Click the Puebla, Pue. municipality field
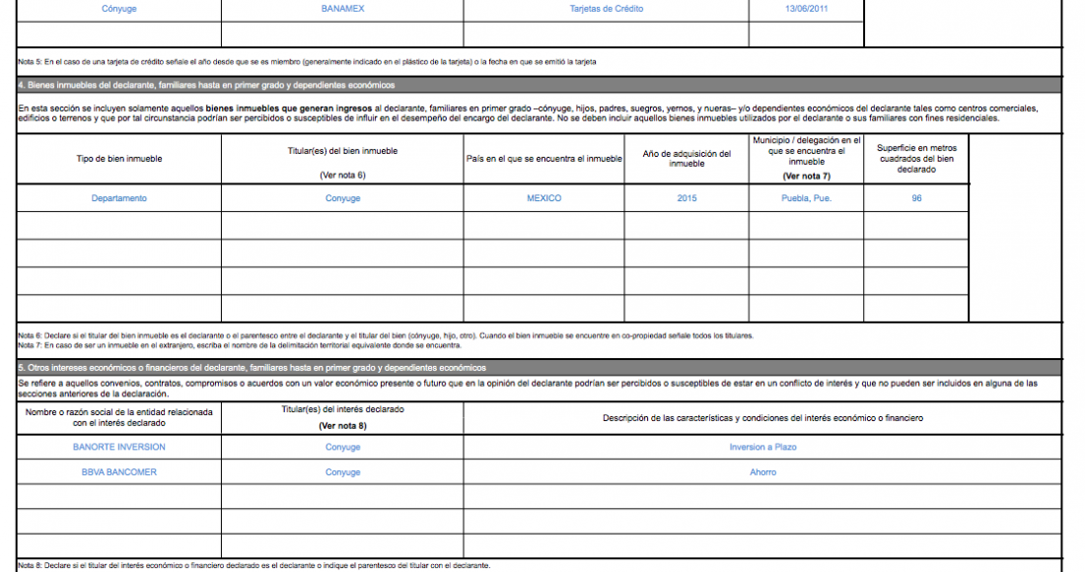The height and width of the screenshot is (572, 1085). point(806,198)
